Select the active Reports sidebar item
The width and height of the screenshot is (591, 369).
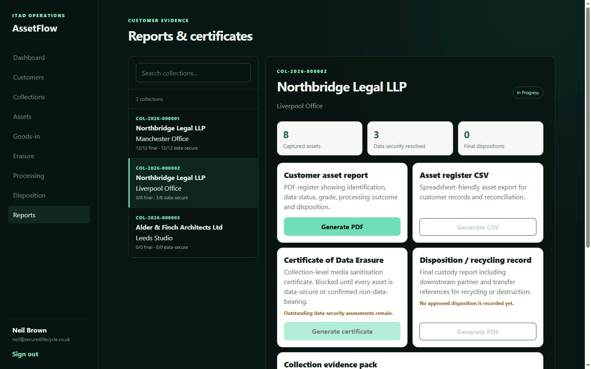tap(49, 215)
